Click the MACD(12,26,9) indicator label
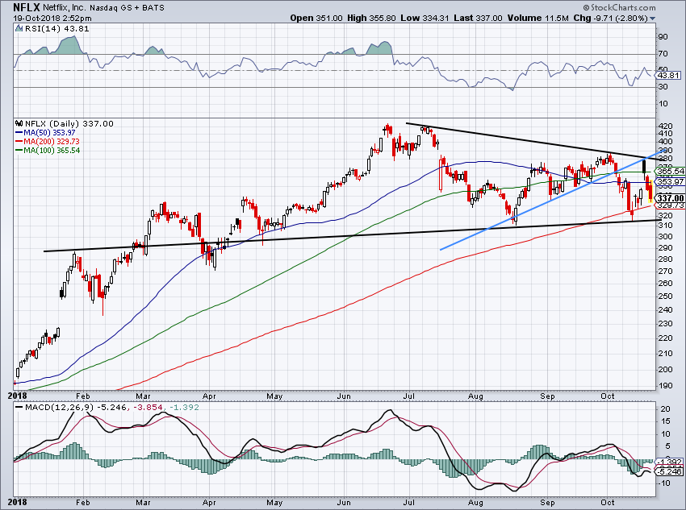686x510 pixels. click(59, 408)
